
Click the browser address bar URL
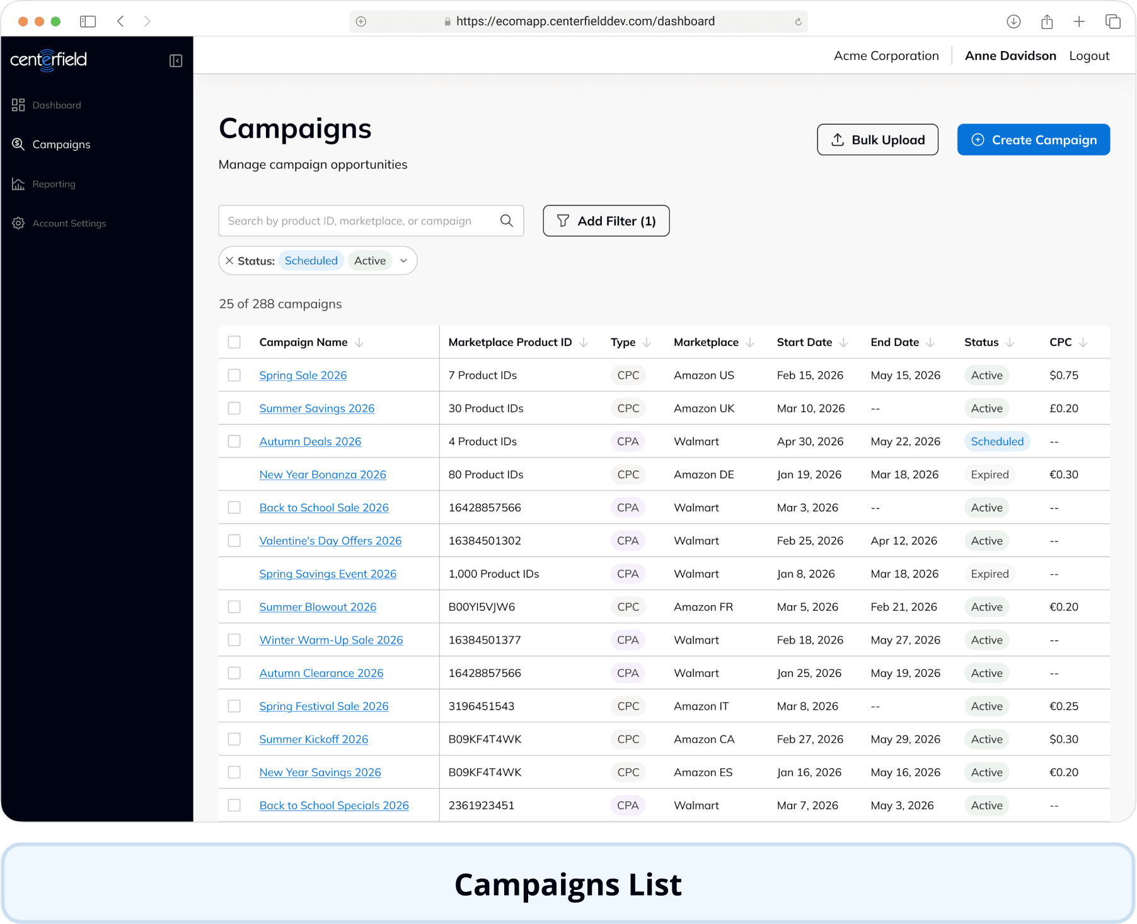586,21
